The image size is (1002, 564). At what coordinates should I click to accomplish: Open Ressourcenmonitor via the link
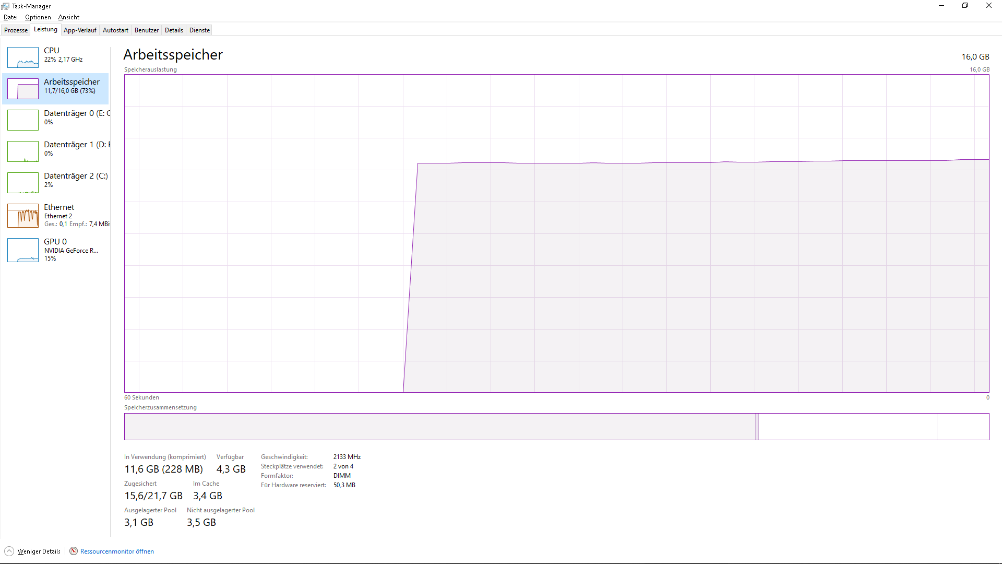click(x=117, y=551)
